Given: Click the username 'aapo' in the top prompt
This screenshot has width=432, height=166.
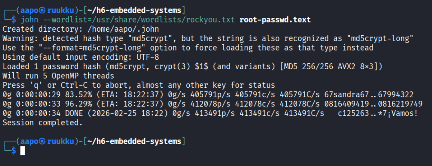Looking at the screenshot, I should pyautogui.click(x=29, y=10).
